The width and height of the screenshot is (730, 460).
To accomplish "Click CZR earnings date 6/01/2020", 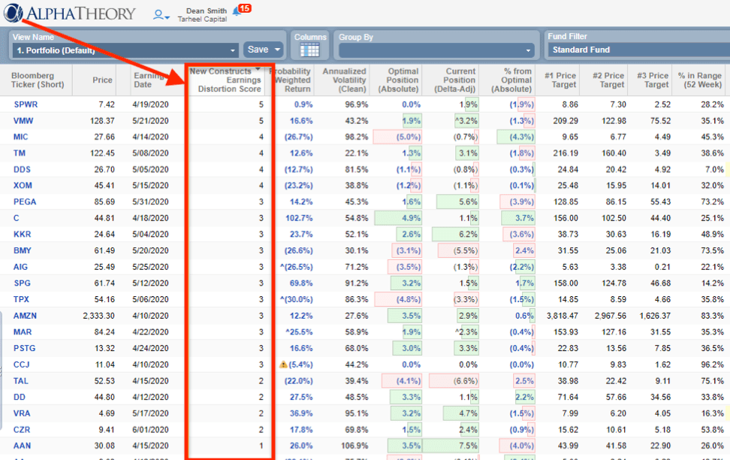I will [150, 430].
